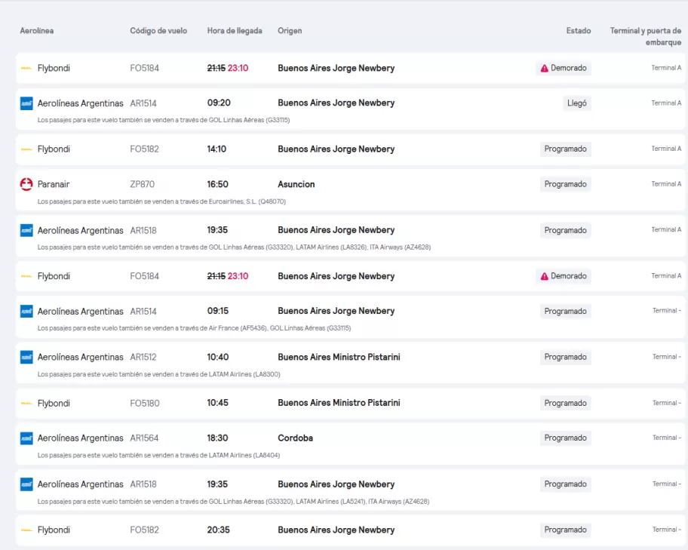This screenshot has height=550, width=688.
Task: Click the Flybondi logo on the 20:35 FO5182 row
Action: (26, 530)
